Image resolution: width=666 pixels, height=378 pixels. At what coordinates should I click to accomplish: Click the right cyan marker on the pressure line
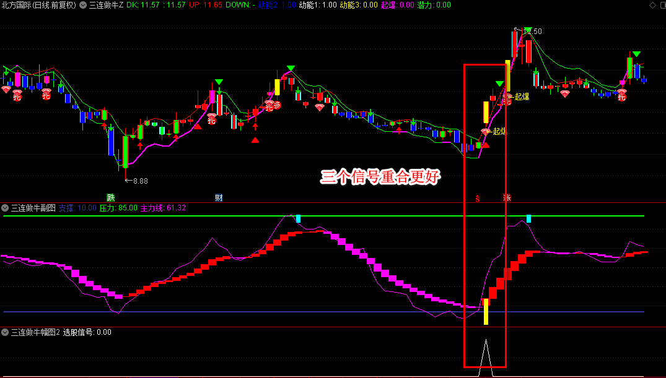[x=529, y=218]
